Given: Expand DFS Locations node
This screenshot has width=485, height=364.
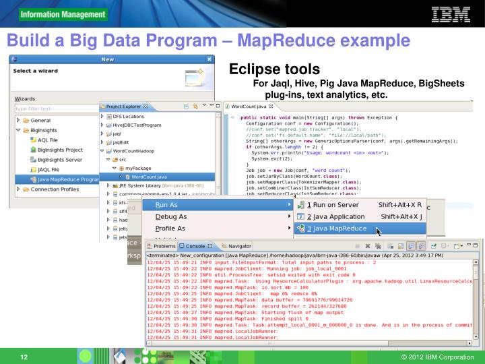Looking at the screenshot, I should click(x=102, y=117).
